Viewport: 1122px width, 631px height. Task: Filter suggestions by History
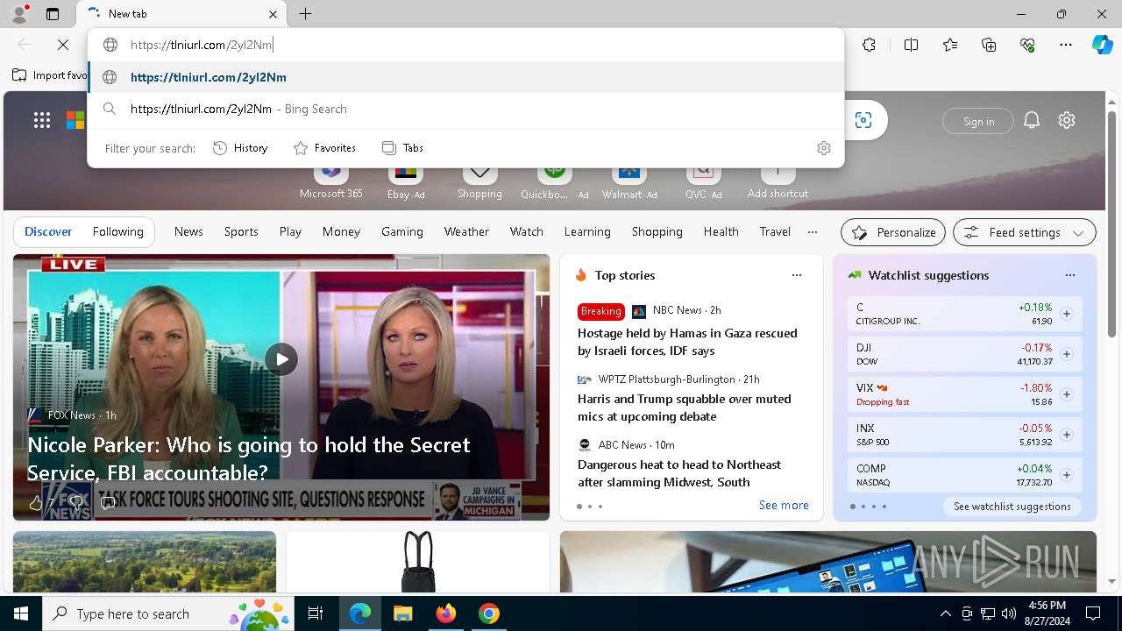[240, 148]
